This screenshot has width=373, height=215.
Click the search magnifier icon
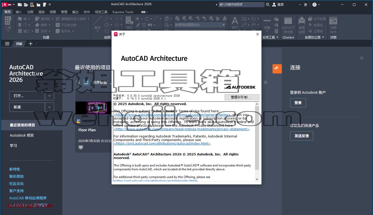point(268,5)
